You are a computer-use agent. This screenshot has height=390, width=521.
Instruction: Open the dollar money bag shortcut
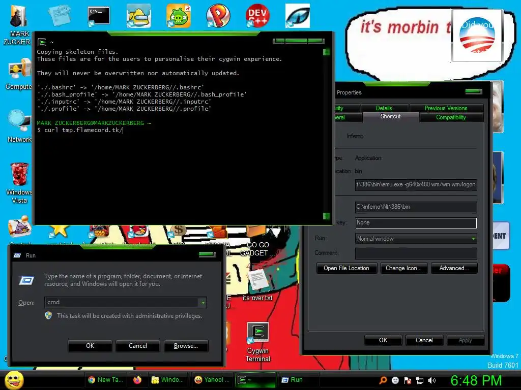point(179,231)
